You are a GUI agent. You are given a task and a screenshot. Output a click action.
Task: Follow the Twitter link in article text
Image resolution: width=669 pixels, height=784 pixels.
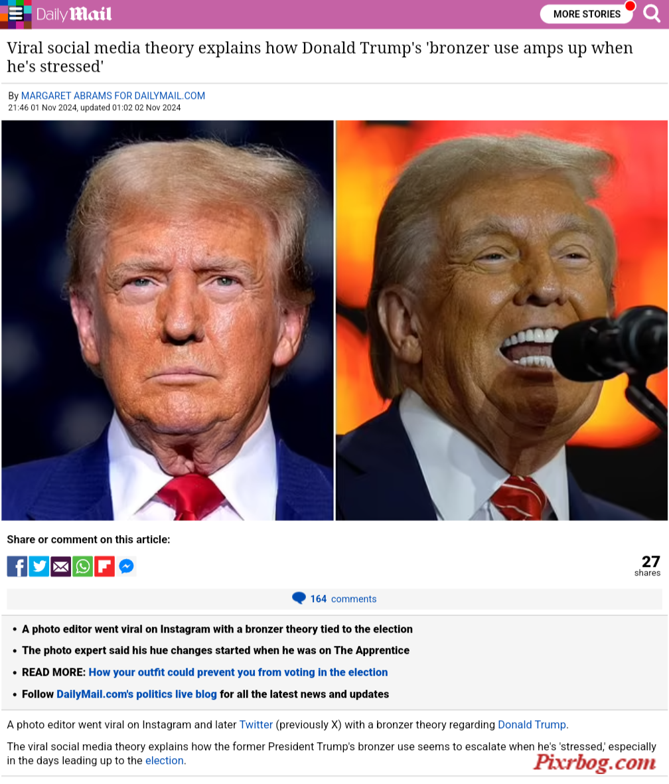tap(256, 724)
